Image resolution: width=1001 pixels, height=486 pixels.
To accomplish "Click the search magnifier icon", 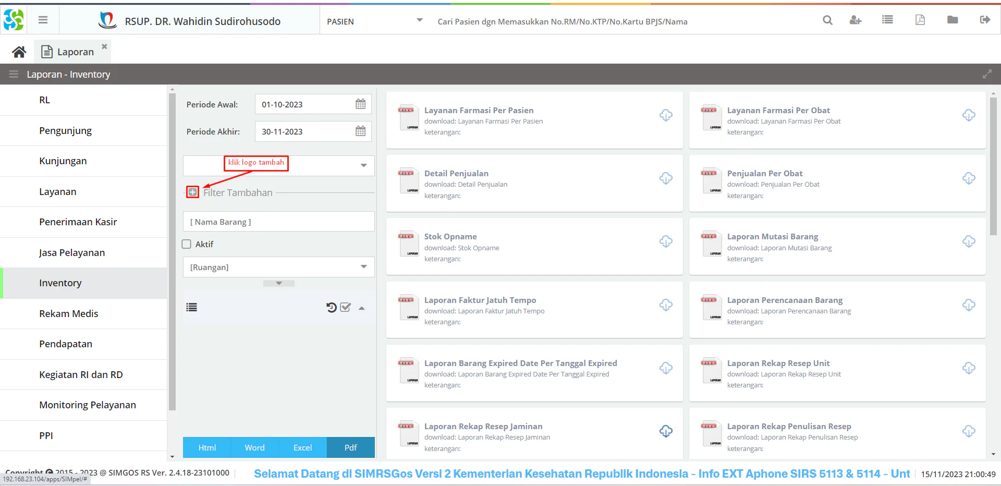I will 827,20.
